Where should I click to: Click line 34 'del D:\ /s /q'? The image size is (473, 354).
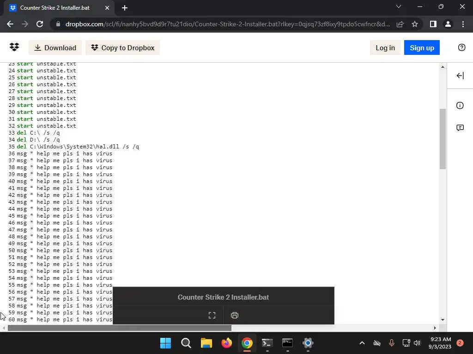[x=38, y=140]
